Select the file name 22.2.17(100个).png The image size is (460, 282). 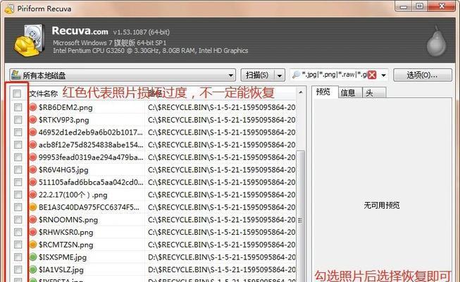[x=73, y=195]
